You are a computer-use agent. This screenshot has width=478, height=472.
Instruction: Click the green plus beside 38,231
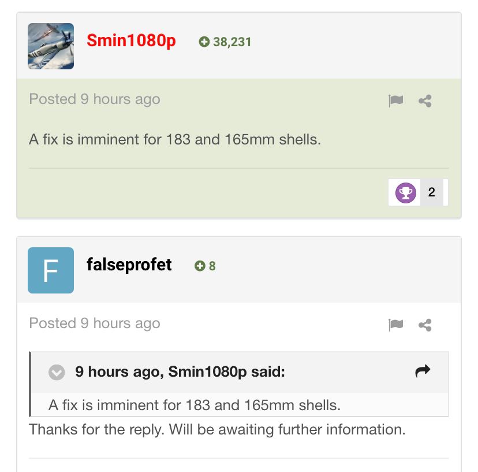point(204,42)
